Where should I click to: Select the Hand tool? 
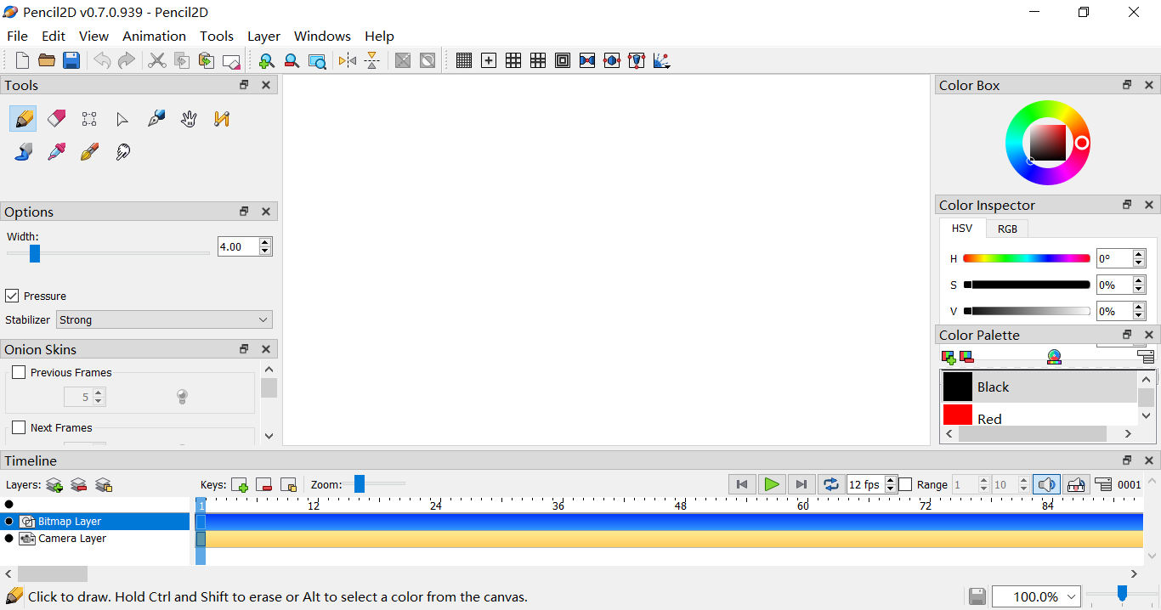click(x=189, y=119)
